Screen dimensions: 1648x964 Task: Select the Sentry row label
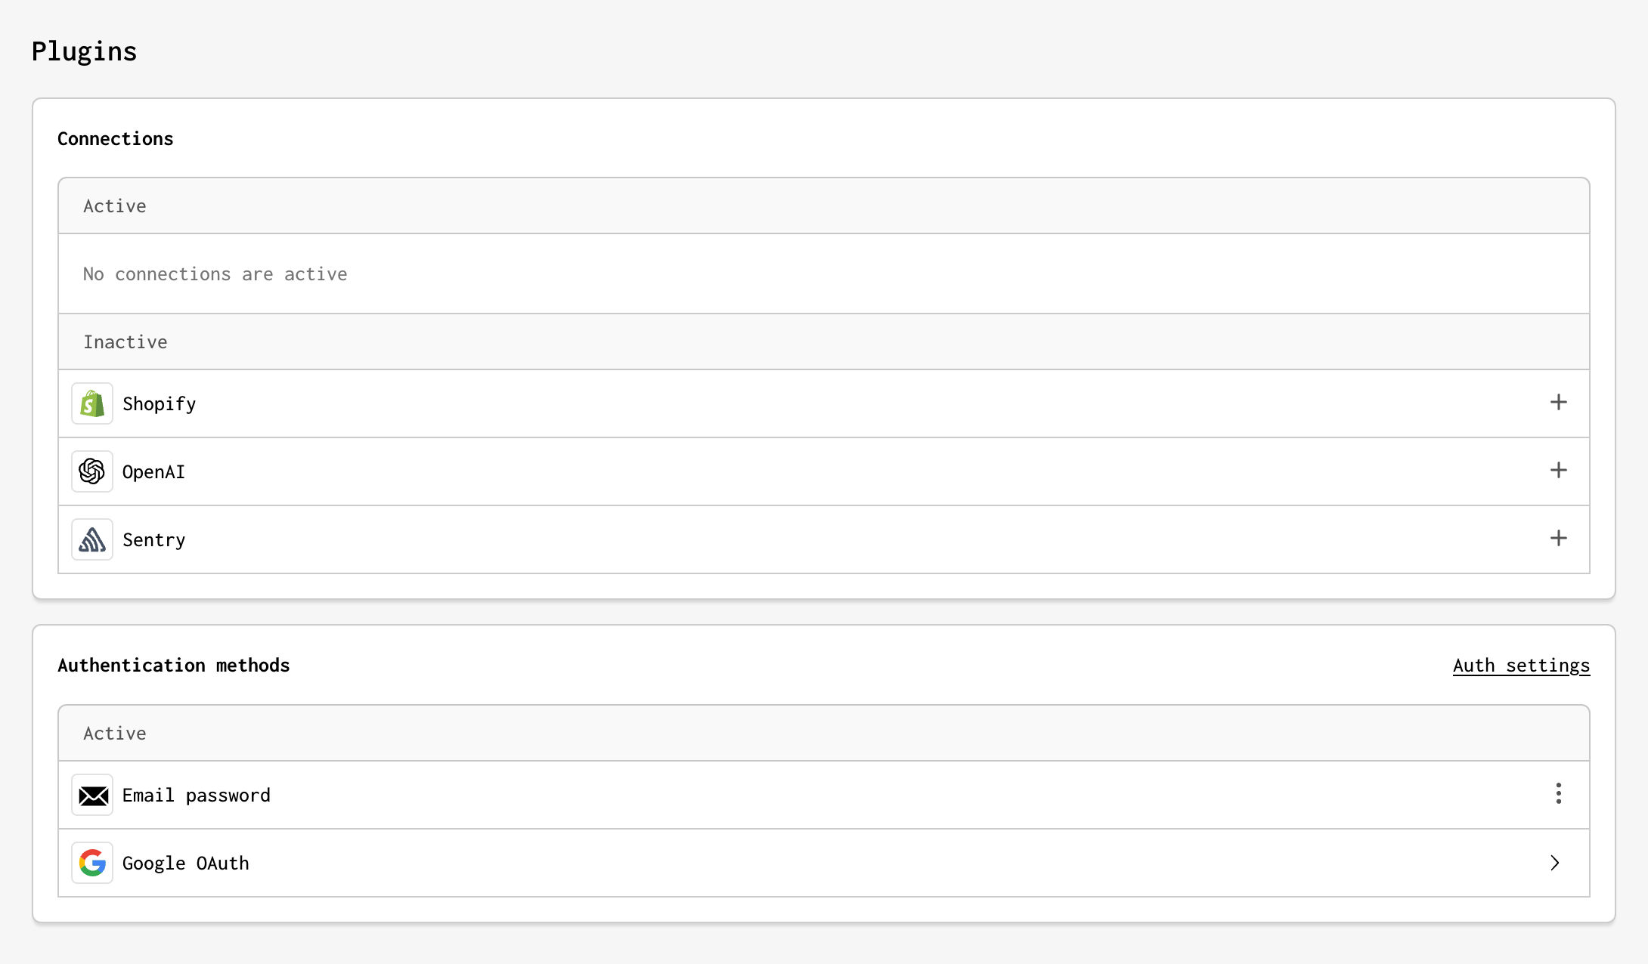(153, 540)
